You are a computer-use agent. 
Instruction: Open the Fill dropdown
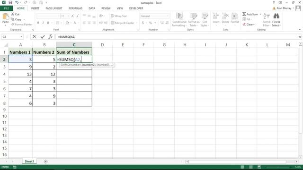click(x=247, y=19)
